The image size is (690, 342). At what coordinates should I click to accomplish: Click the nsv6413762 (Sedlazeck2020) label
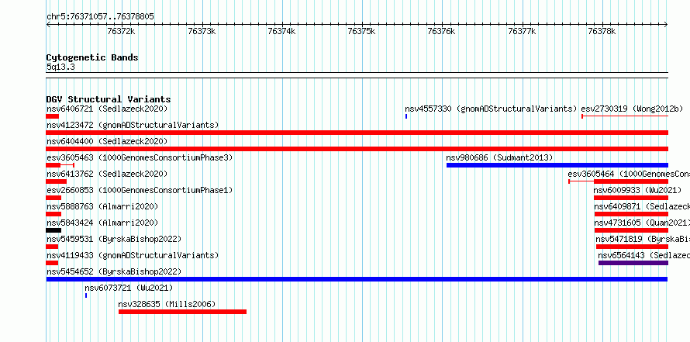107,174
